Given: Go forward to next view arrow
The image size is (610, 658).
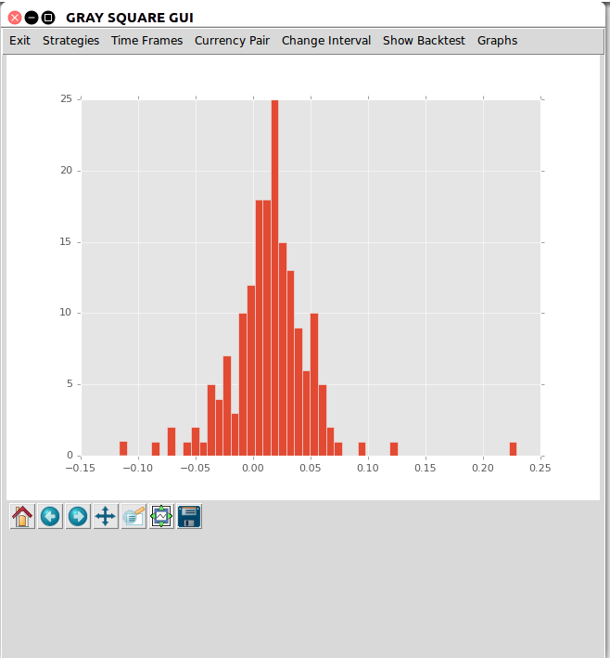Looking at the screenshot, I should click(x=78, y=516).
